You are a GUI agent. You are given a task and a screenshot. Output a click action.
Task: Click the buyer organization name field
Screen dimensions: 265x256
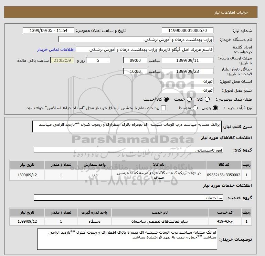pyautogui.click(x=136, y=39)
